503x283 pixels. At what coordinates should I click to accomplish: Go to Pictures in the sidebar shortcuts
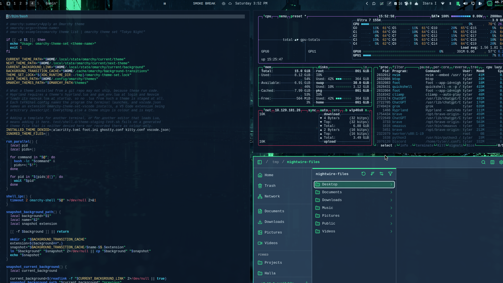(283, 232)
